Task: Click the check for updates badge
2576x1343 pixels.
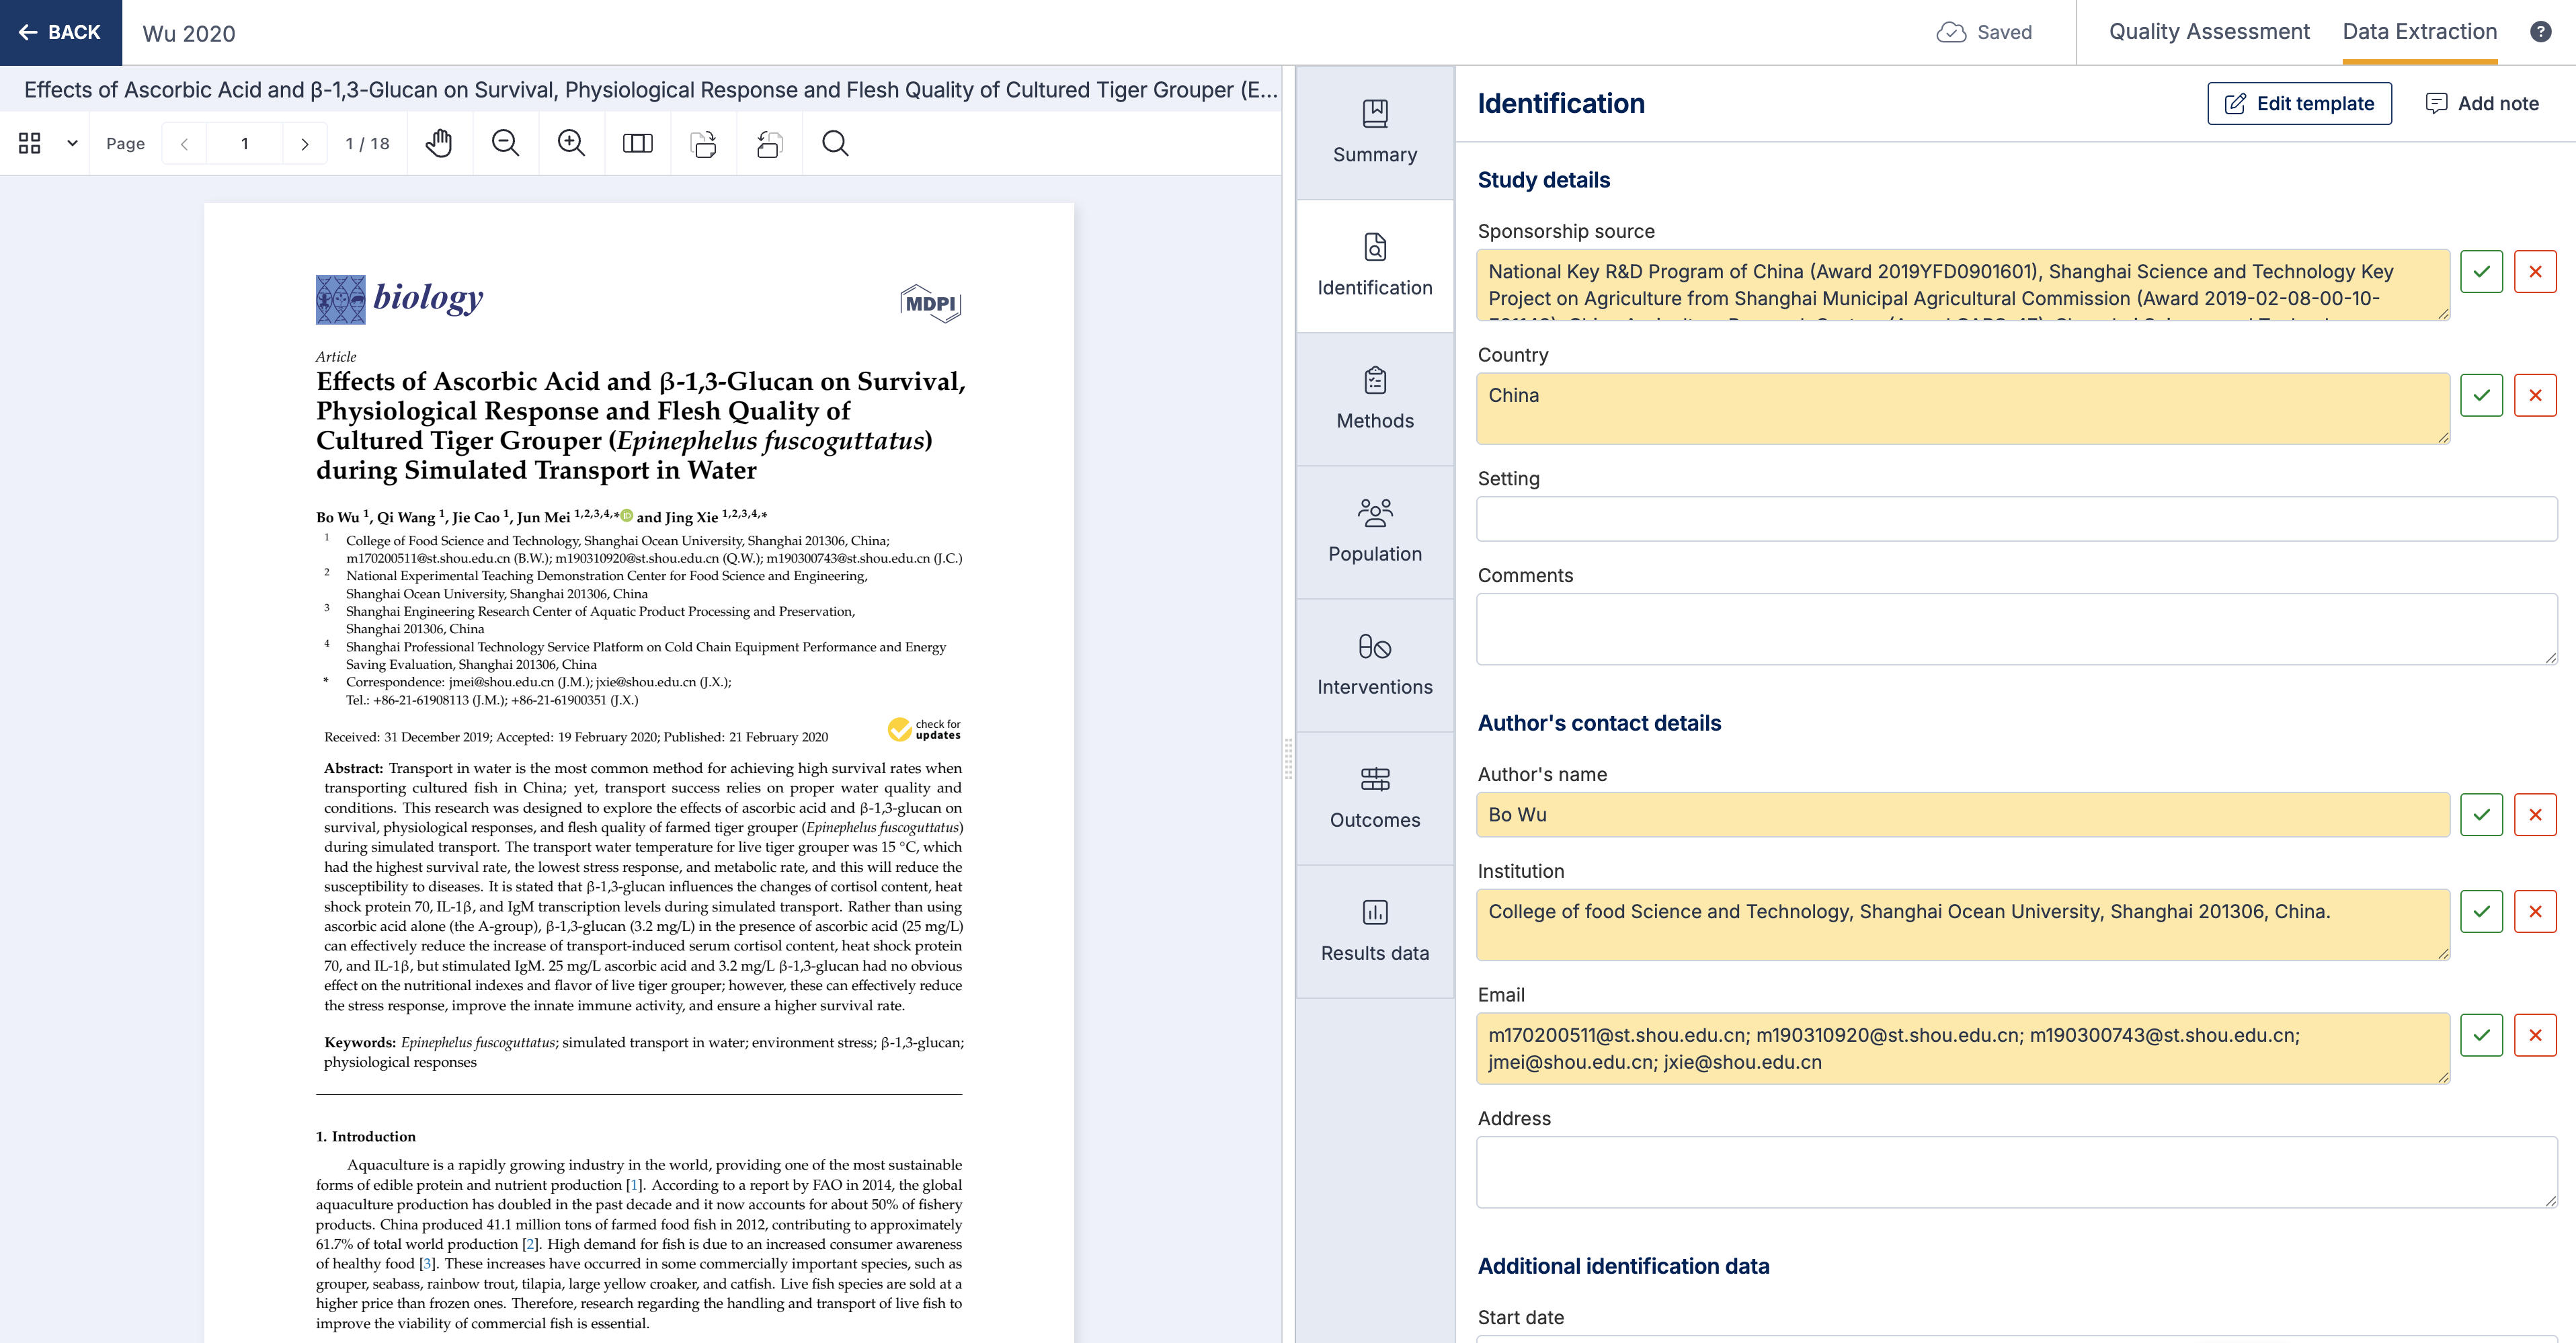Action: 924,730
